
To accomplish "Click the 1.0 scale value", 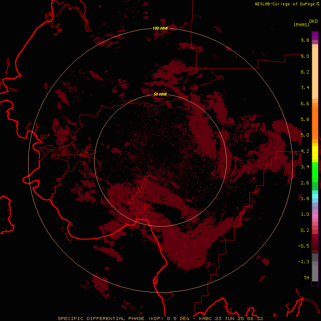I will coord(305,214).
